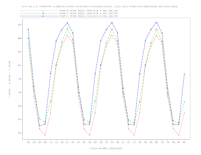Click x-axis forecast hour label 39
Screen dimensions: 201x155
point(101,142)
